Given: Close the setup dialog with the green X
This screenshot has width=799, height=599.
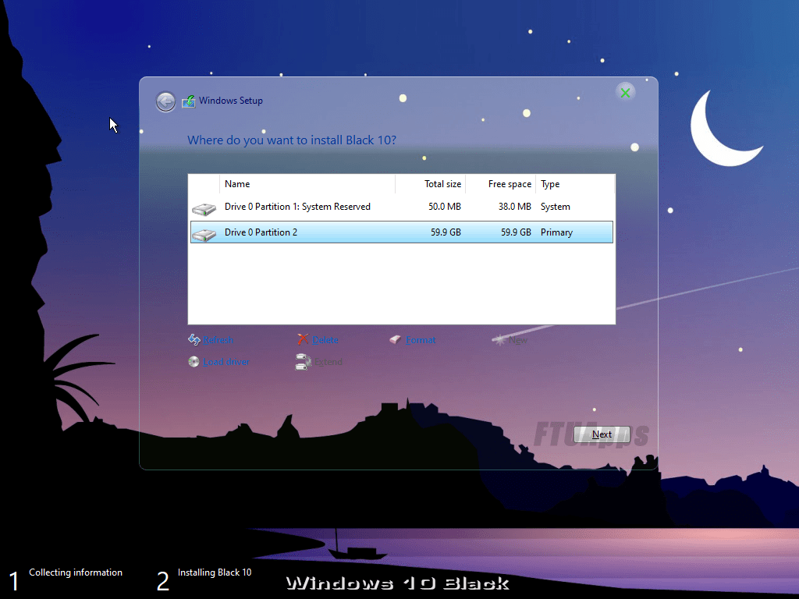Looking at the screenshot, I should pyautogui.click(x=625, y=92).
